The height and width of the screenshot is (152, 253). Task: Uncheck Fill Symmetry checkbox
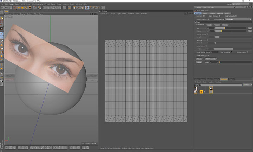click(231, 52)
